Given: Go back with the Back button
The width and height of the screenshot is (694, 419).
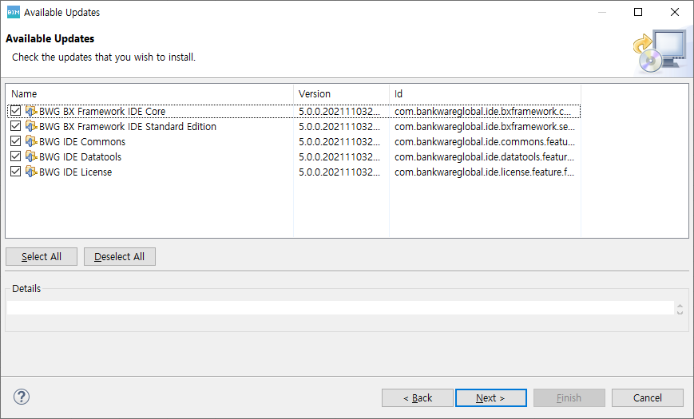Looking at the screenshot, I should 418,397.
